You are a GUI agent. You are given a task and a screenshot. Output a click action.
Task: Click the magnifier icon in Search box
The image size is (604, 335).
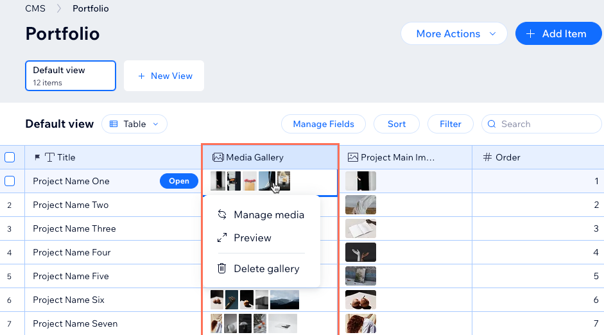click(492, 124)
